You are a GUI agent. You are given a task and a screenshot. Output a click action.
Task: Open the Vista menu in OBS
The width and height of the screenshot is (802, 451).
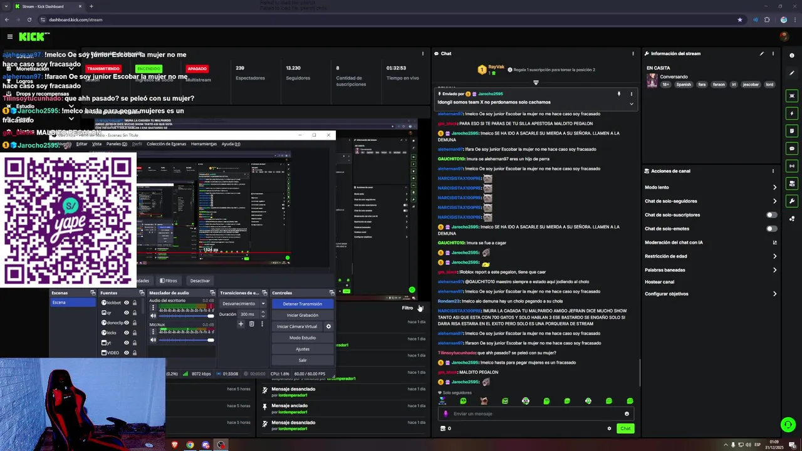(x=96, y=144)
